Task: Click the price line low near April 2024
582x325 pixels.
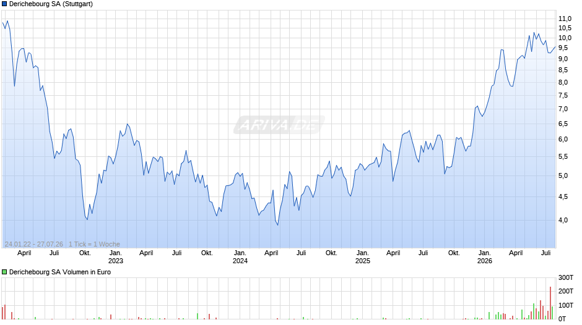Action: coord(277,224)
